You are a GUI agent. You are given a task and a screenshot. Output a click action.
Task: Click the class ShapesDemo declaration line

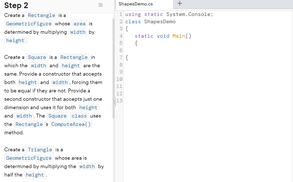point(150,21)
